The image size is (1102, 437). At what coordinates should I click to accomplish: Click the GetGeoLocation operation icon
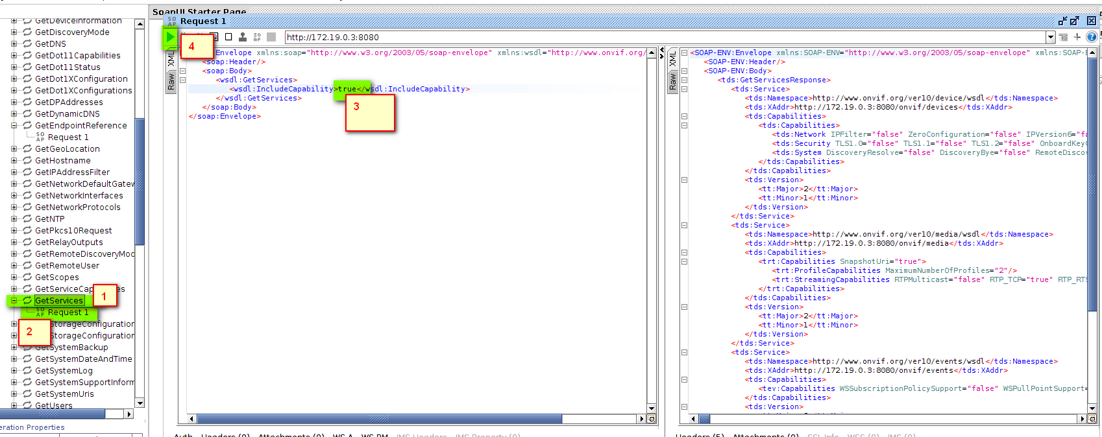point(27,149)
